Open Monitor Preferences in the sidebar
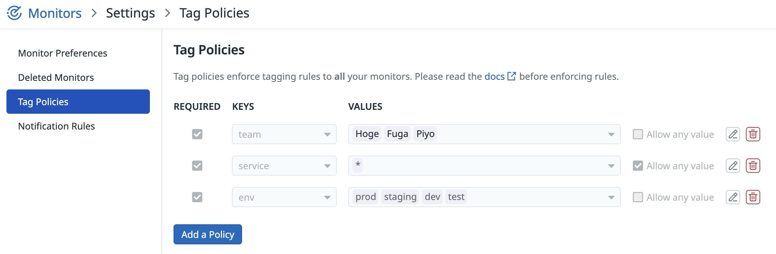The height and width of the screenshot is (254, 776). (x=62, y=53)
